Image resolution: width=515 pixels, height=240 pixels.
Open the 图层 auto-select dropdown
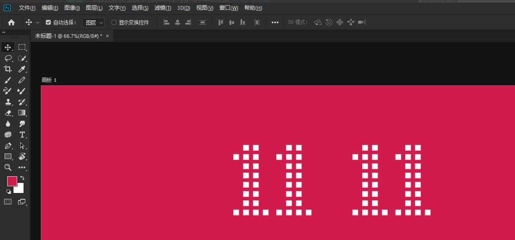[x=94, y=22]
